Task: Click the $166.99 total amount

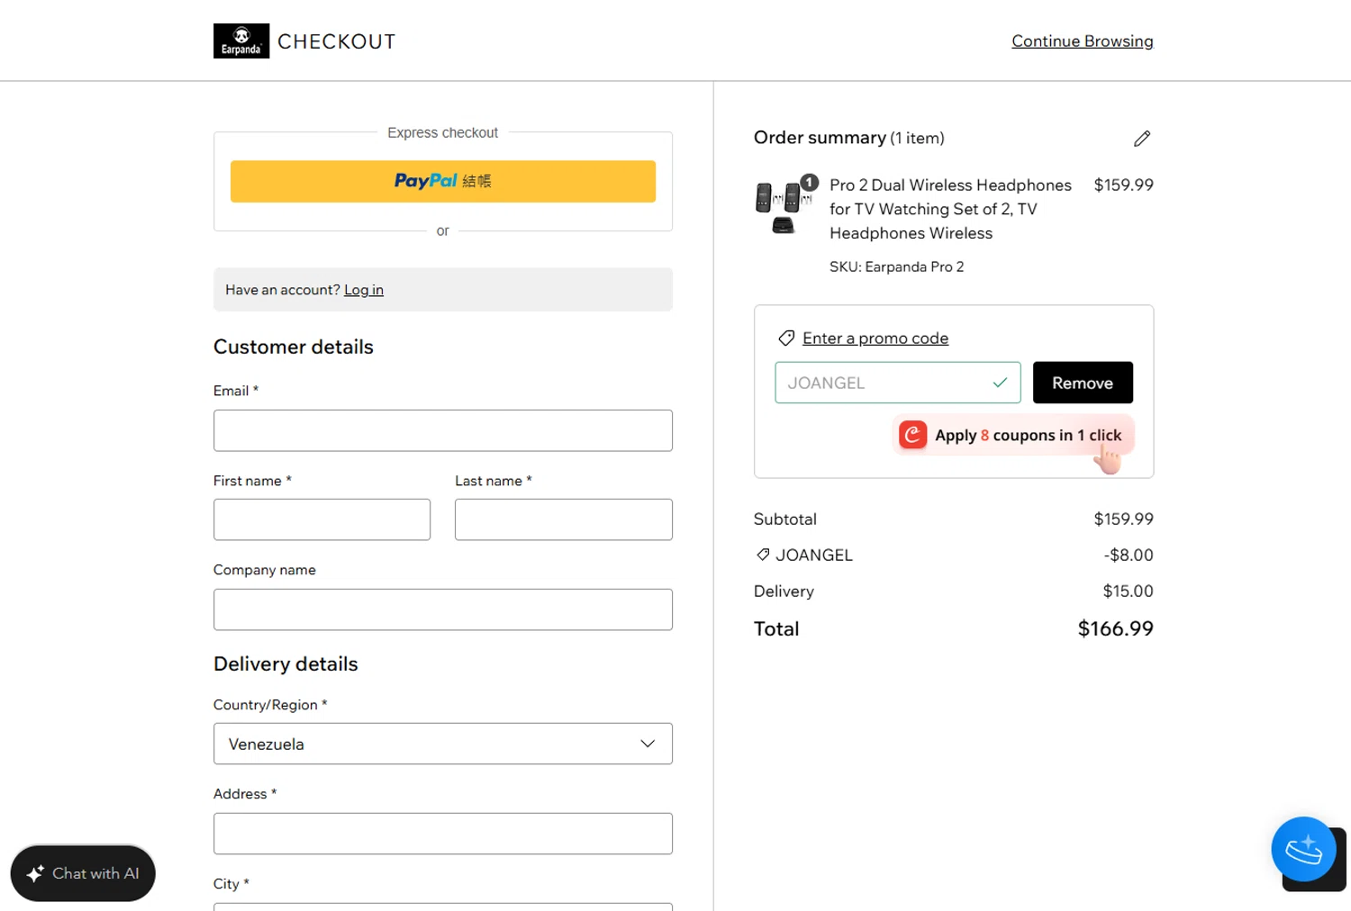Action: (x=1115, y=628)
